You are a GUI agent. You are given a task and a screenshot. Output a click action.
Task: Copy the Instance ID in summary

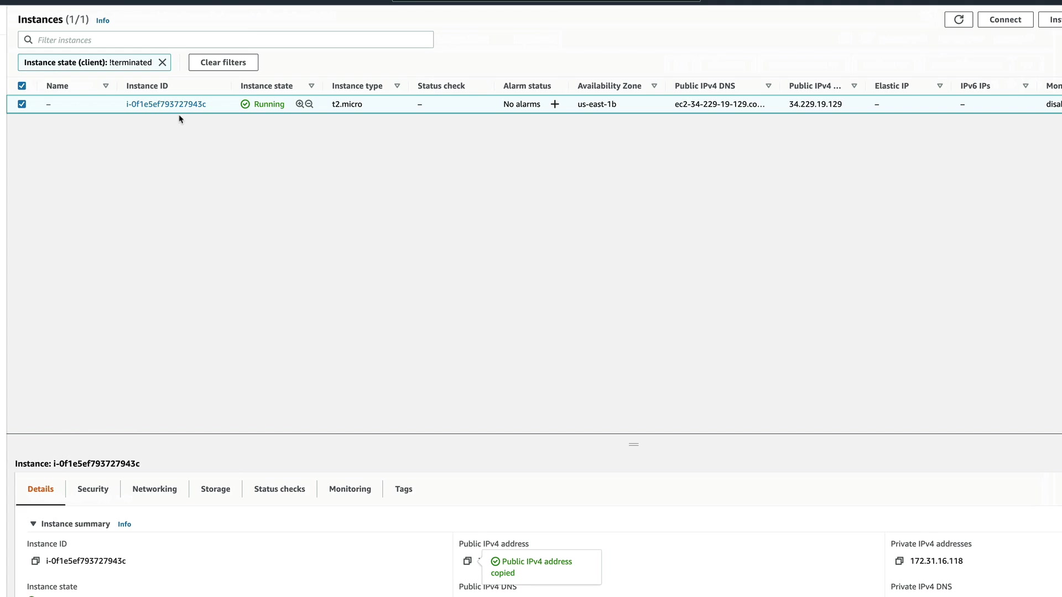click(x=35, y=561)
